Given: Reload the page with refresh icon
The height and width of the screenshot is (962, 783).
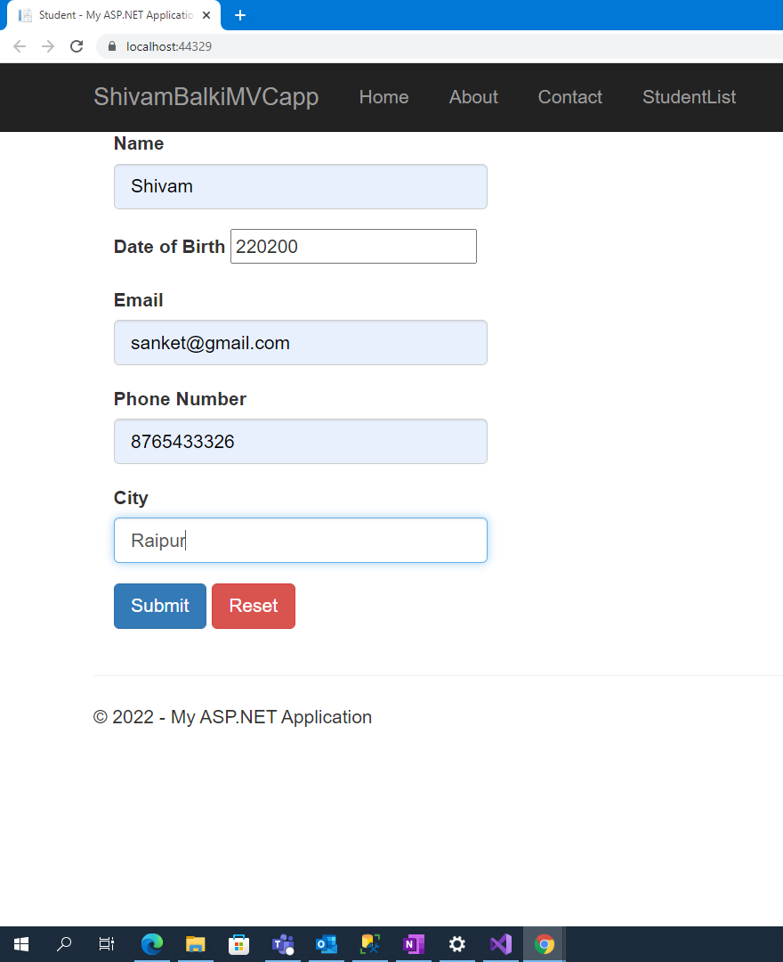Looking at the screenshot, I should (77, 46).
